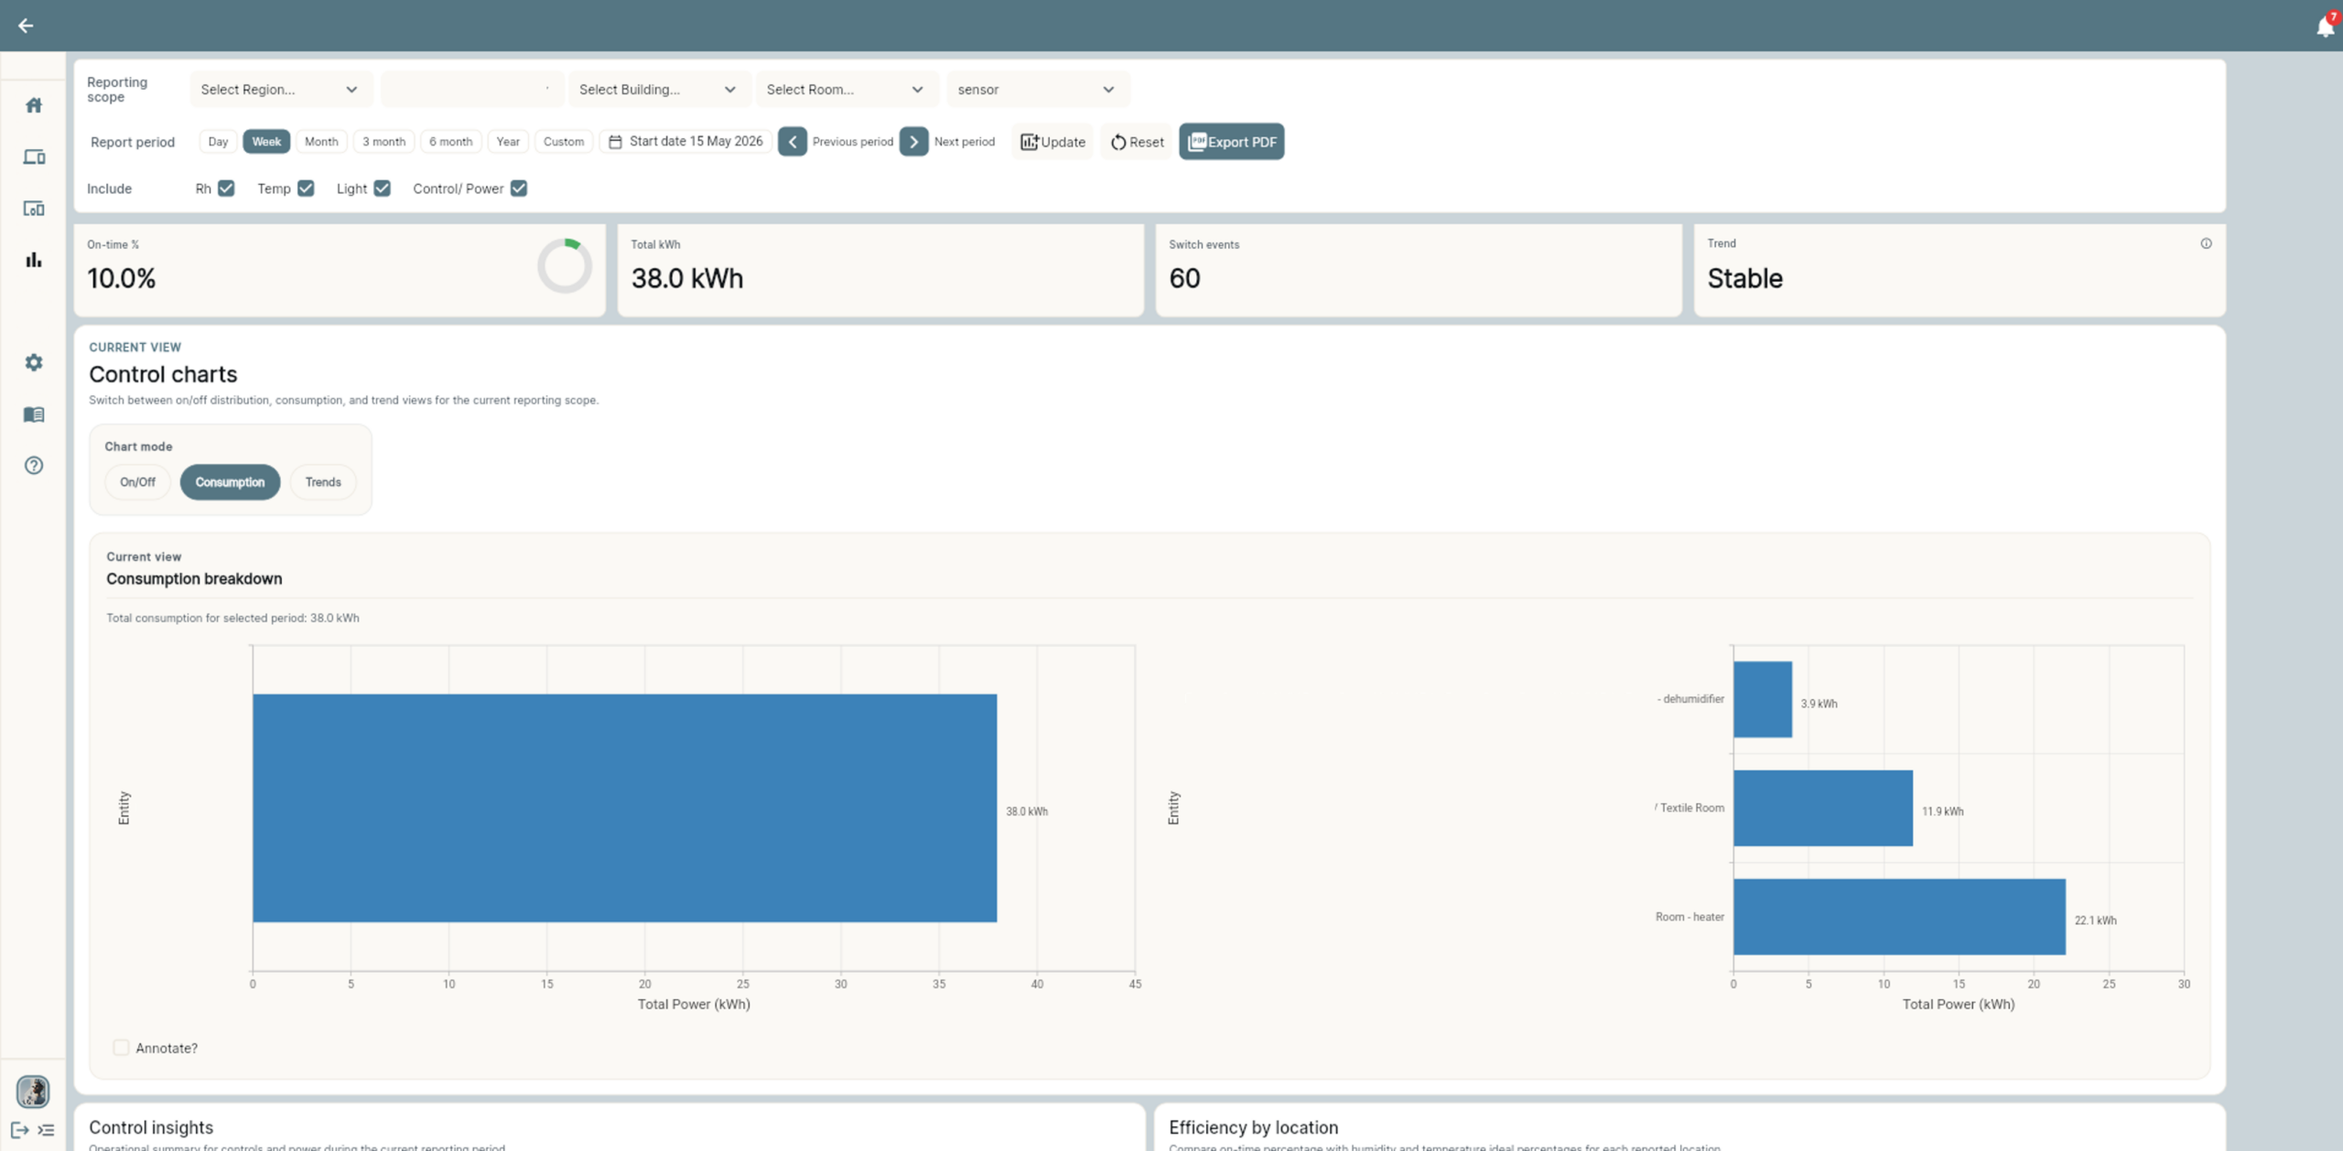The height and width of the screenshot is (1151, 2343).
Task: Open the help question-mark icon in the sidebar
Action: click(34, 466)
